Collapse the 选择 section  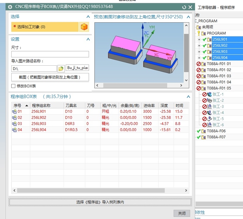(x=88, y=16)
